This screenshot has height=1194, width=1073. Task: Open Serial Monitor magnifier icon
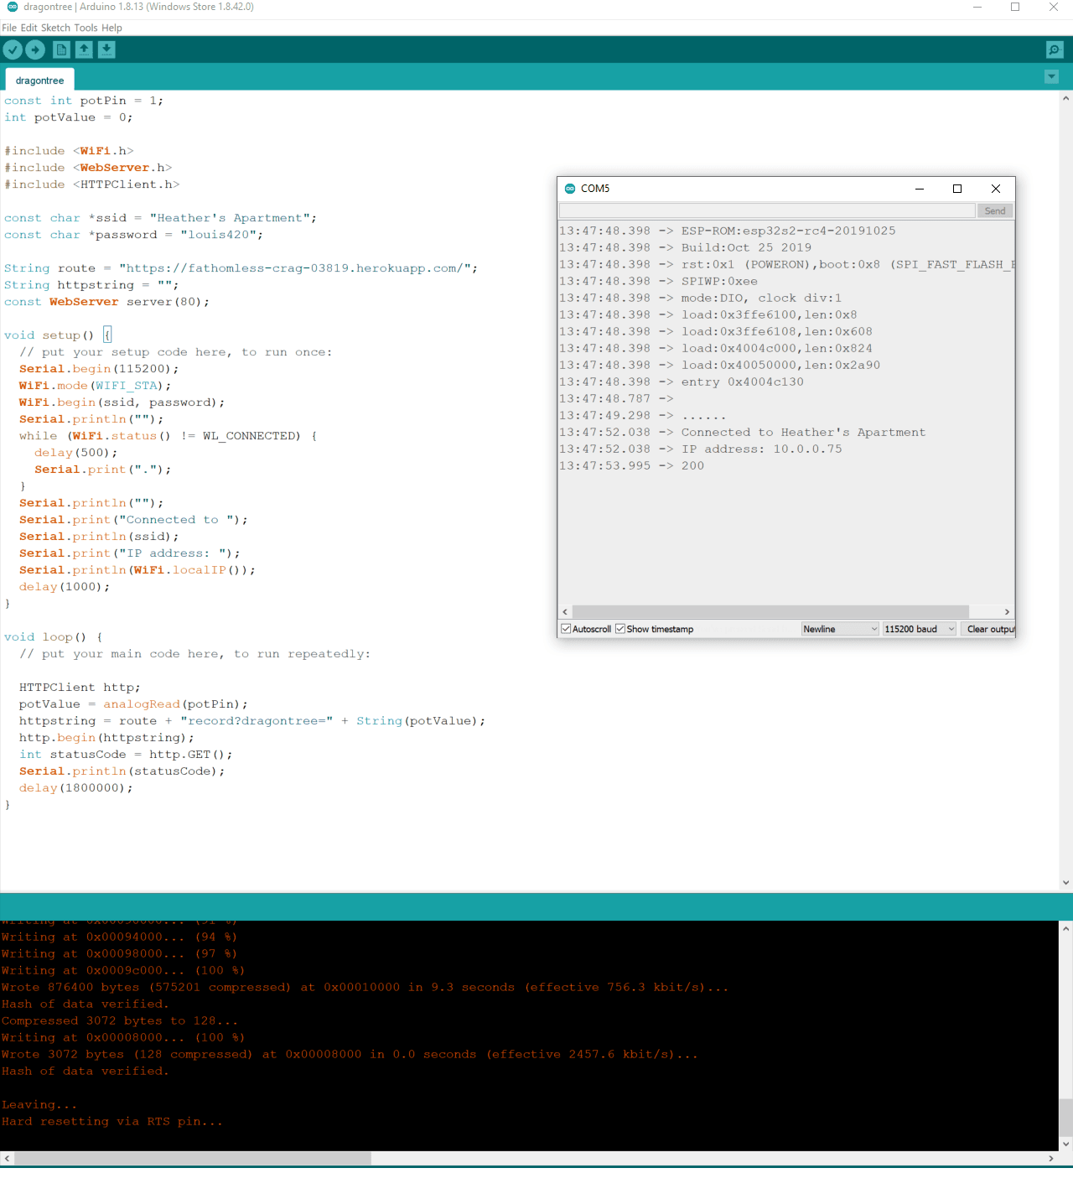pyautogui.click(x=1055, y=50)
